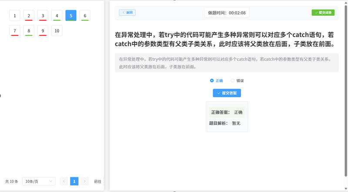This screenshot has height=192, width=348.
Task: Jump to question 3
Action: (43, 16)
